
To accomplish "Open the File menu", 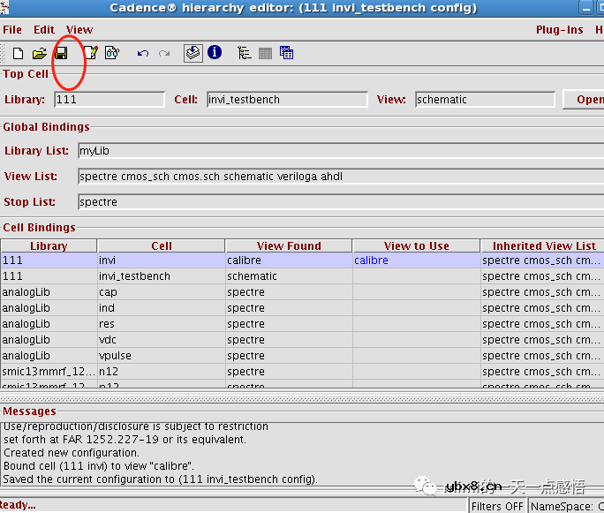I will [12, 30].
